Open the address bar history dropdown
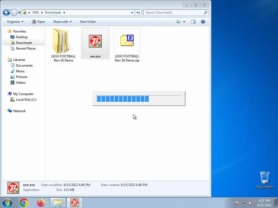Viewport: 278px width, 208px height. (132, 12)
